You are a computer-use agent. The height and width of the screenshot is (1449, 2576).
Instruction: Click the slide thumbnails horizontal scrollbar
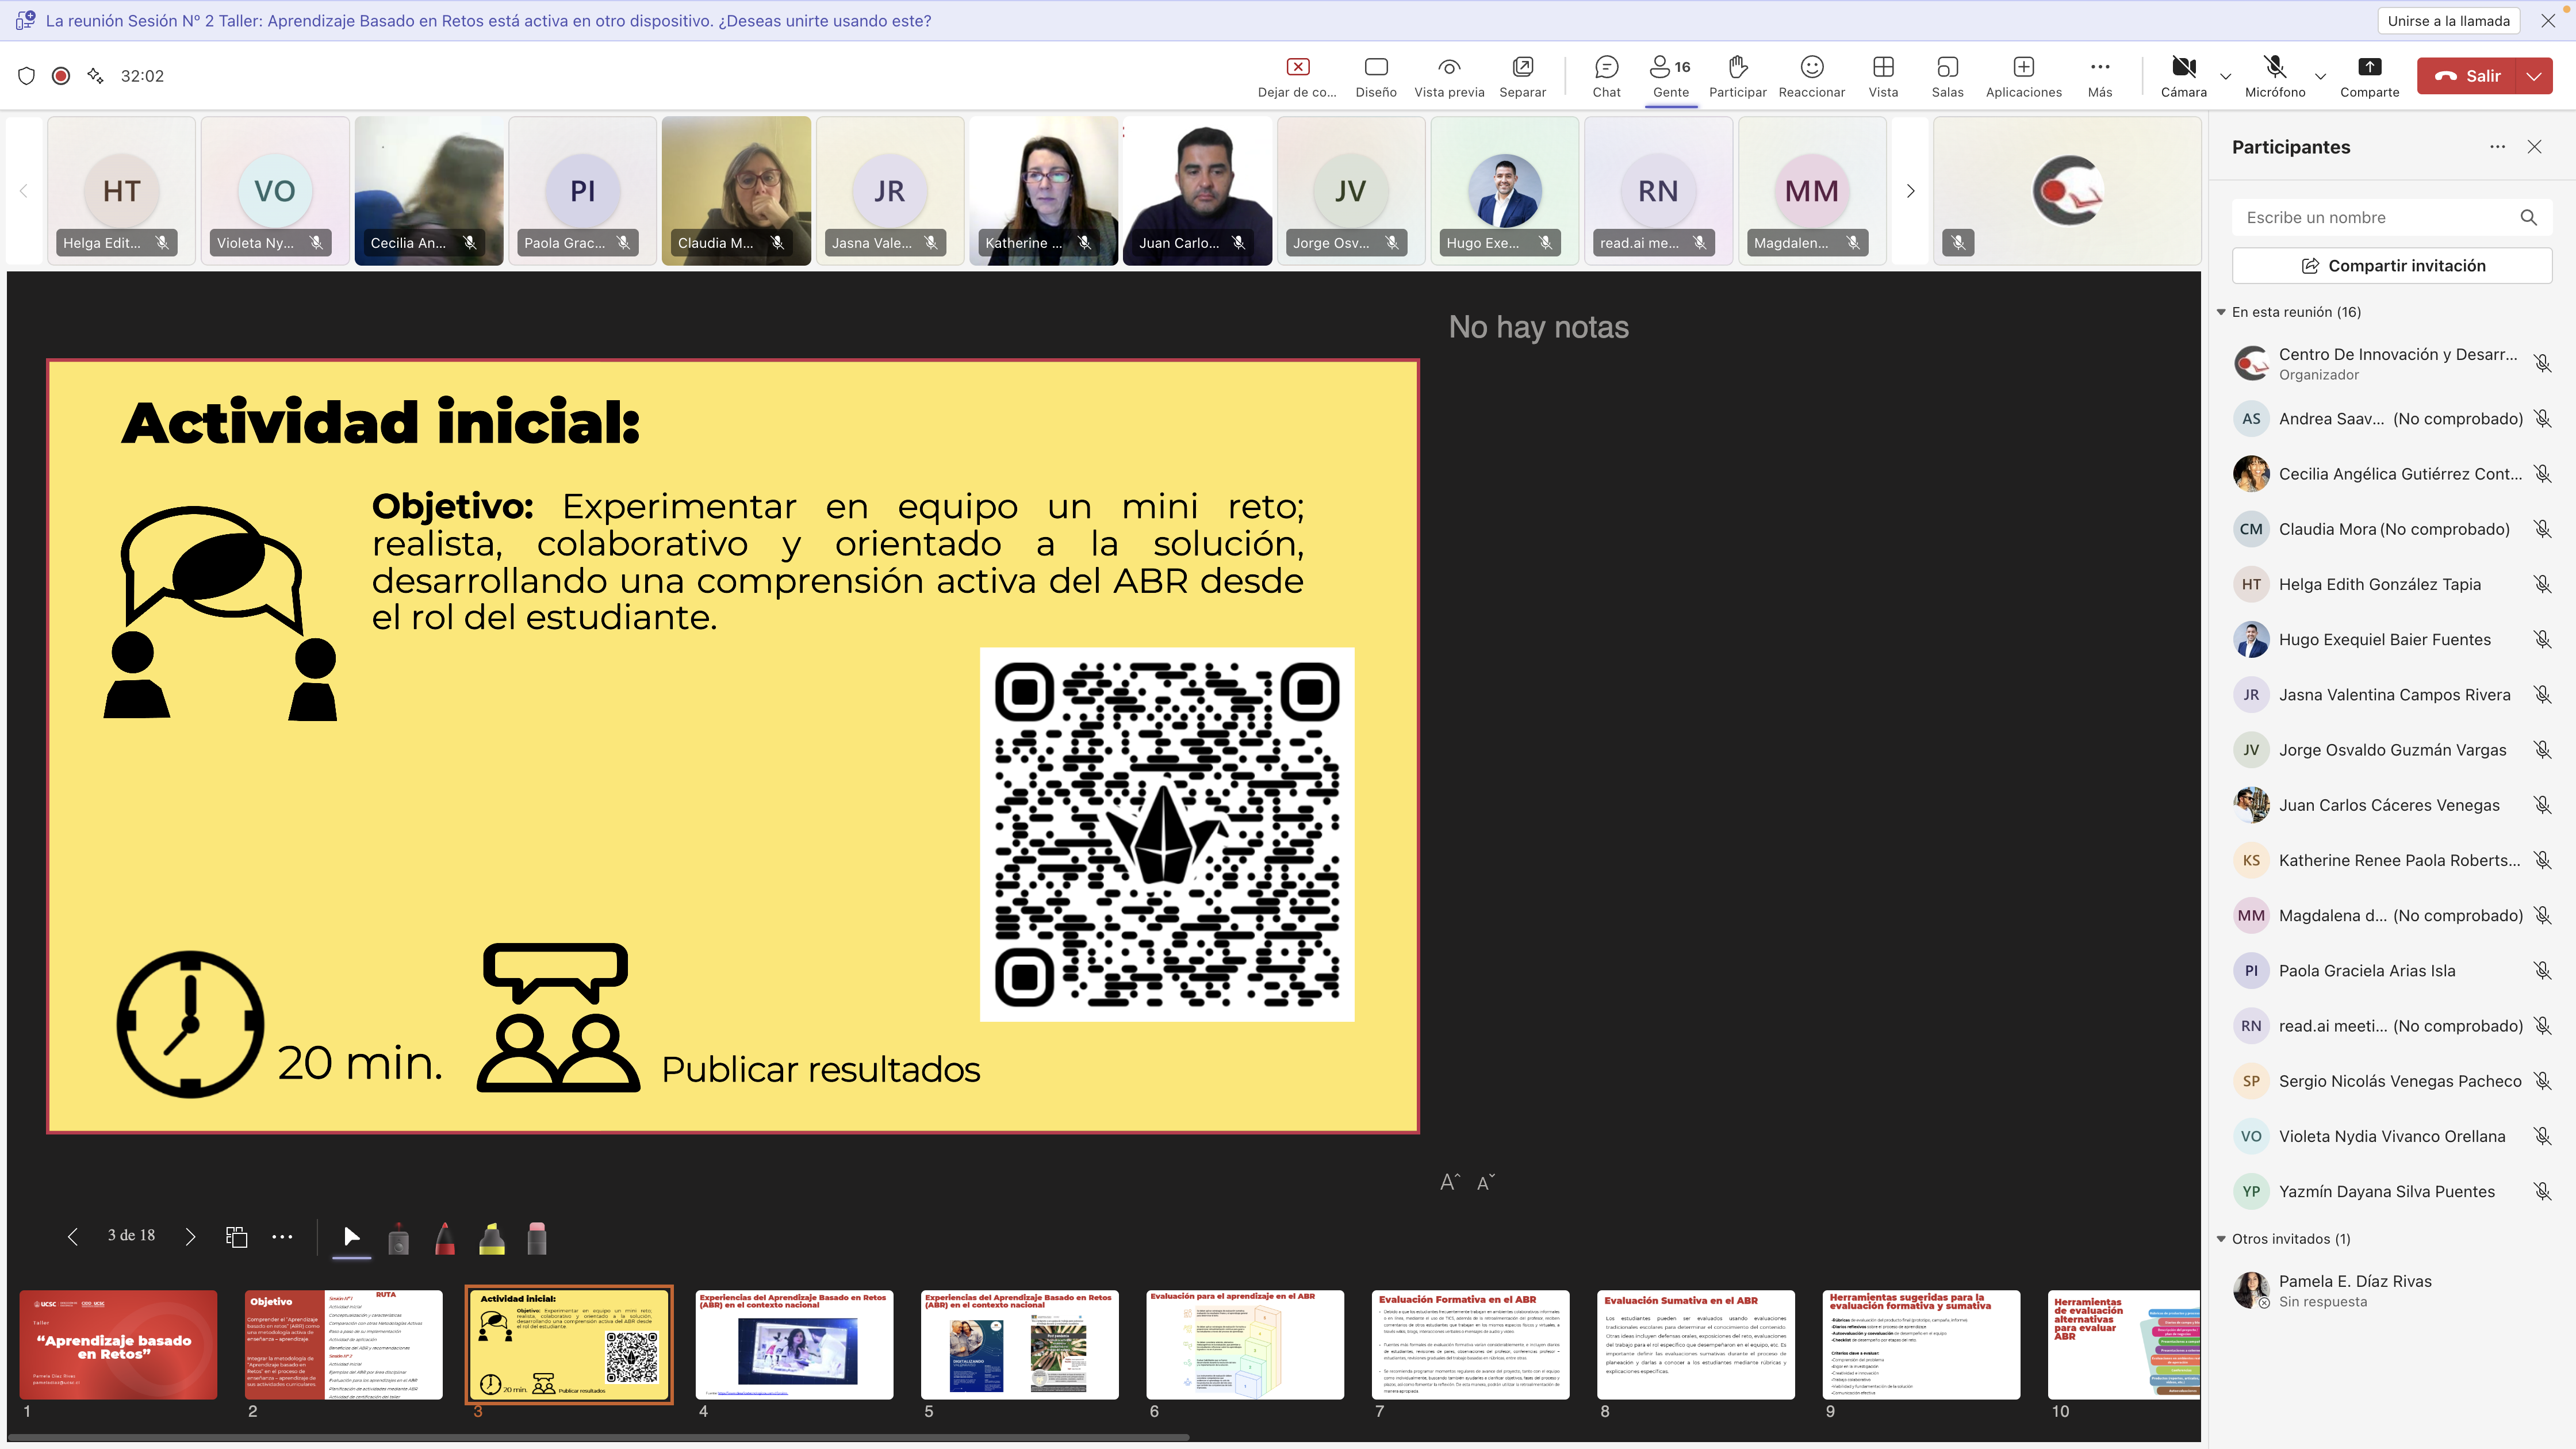point(598,1437)
